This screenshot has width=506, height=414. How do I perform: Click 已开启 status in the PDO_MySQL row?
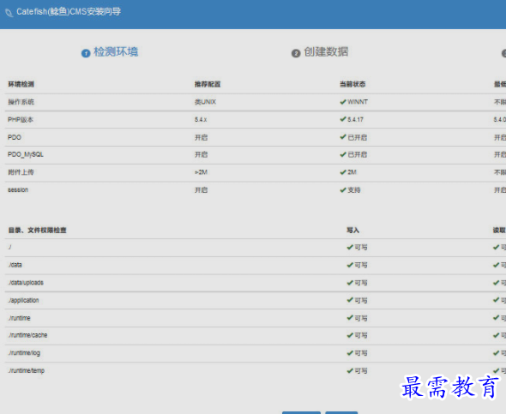[x=358, y=154]
